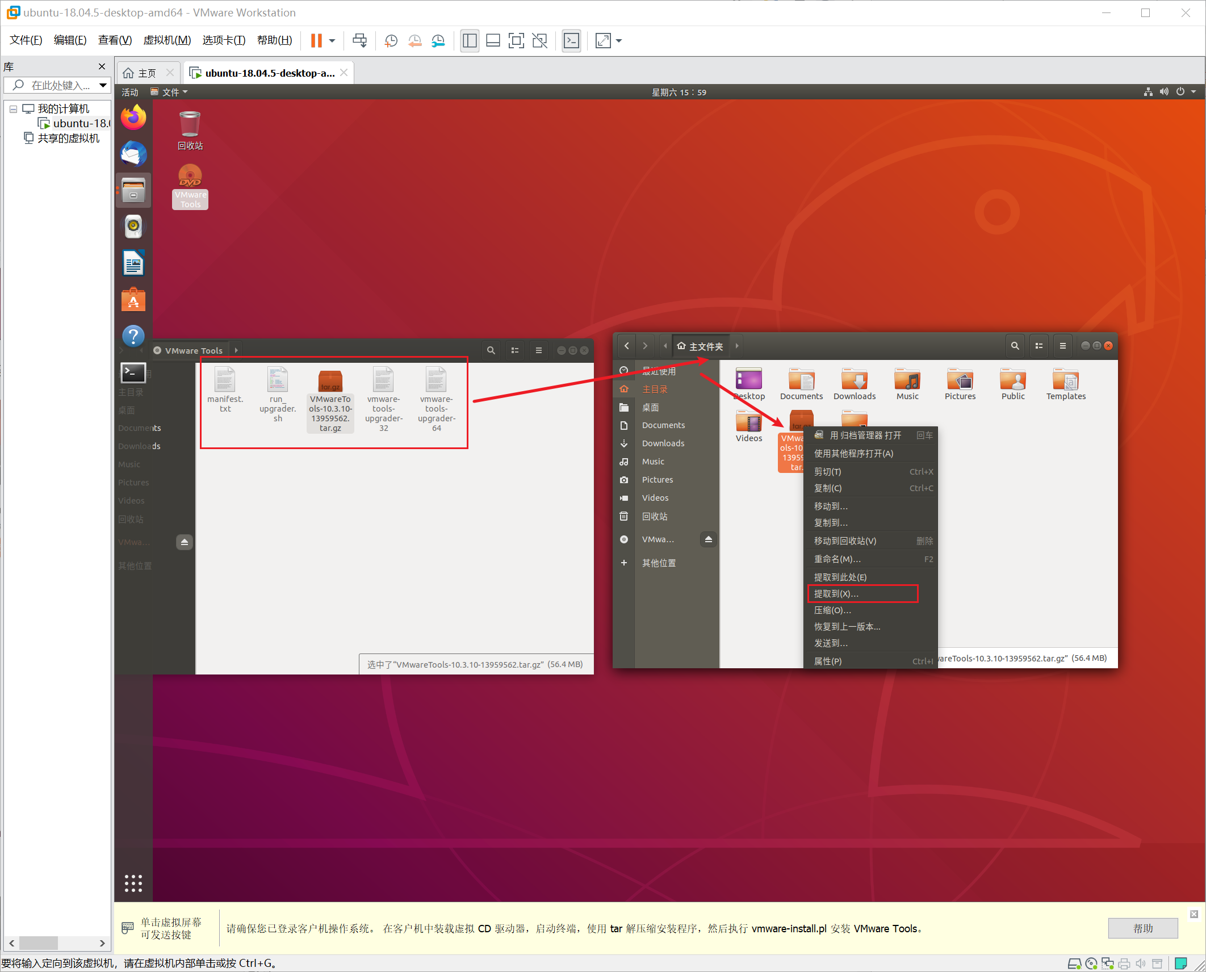
Task: Close the 库 library panel
Action: coord(102,66)
